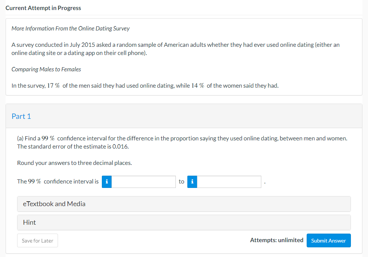368x257 pixels.
Task: Save the attempt for later
Action: point(37,240)
